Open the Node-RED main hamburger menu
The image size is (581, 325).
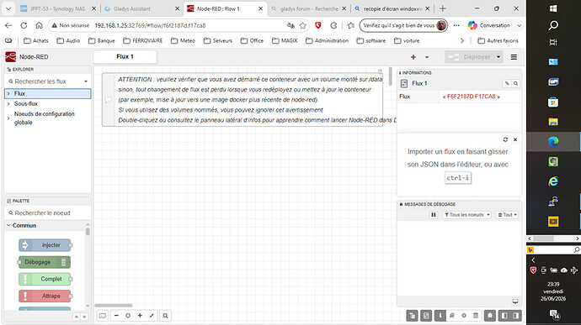(514, 57)
